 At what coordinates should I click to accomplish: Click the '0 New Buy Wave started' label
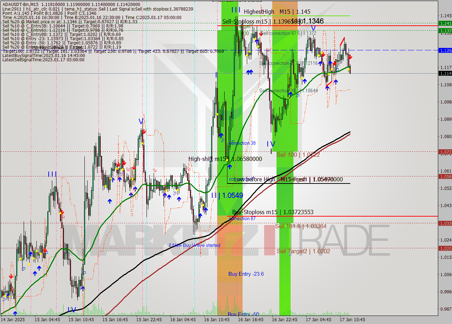(x=195, y=245)
